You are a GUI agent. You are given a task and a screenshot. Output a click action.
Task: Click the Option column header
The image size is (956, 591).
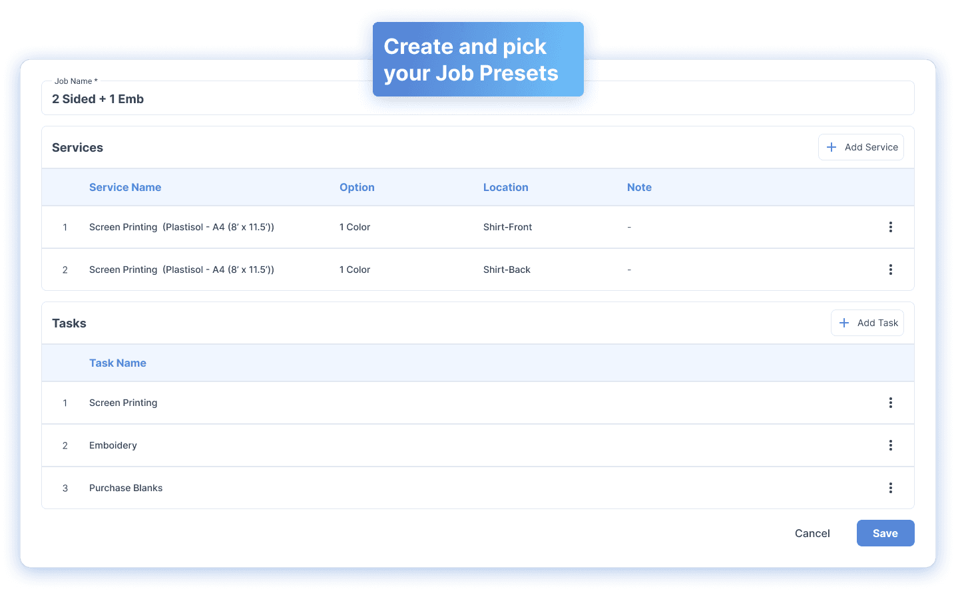coord(357,188)
